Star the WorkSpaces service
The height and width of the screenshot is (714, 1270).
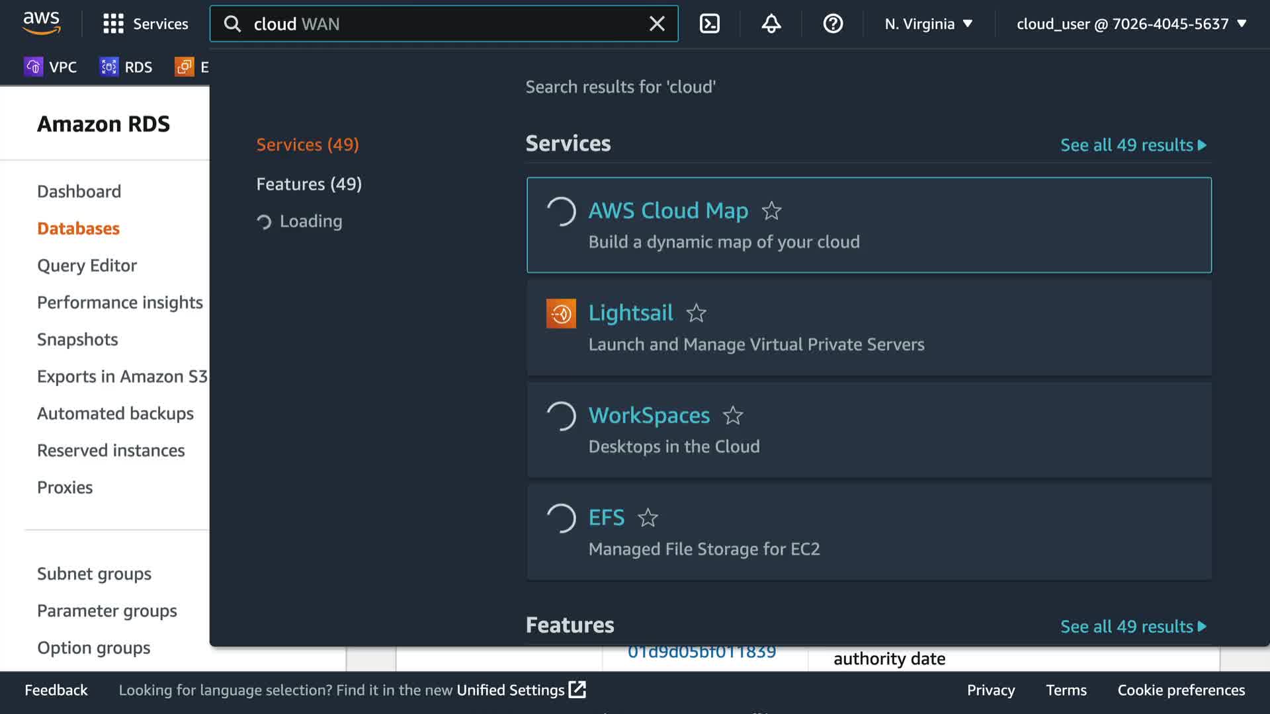click(732, 415)
